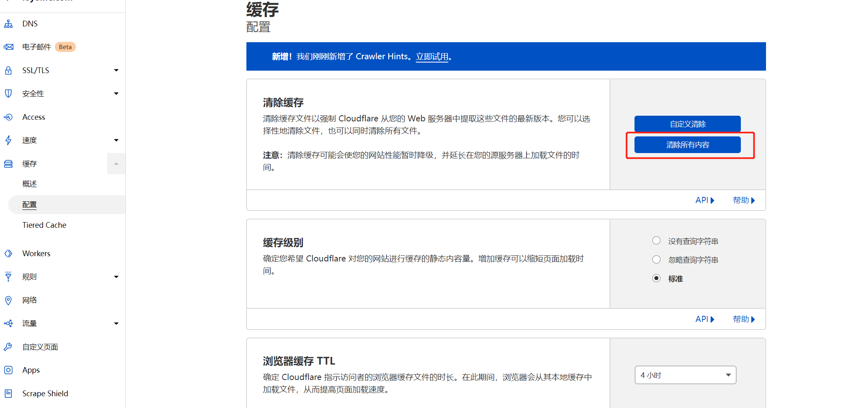Open the cache overview submenu item
Image resolution: width=861 pixels, height=408 pixels.
(30, 184)
